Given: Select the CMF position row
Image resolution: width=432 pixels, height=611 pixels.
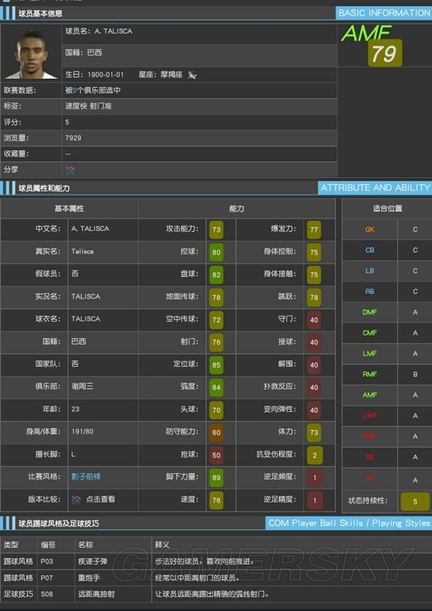Looking at the screenshot, I should [x=387, y=333].
